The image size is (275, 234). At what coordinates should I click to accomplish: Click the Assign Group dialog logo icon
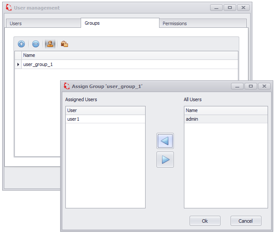click(67, 86)
